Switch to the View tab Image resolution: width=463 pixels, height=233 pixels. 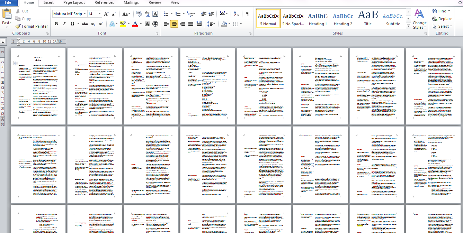(x=175, y=2)
